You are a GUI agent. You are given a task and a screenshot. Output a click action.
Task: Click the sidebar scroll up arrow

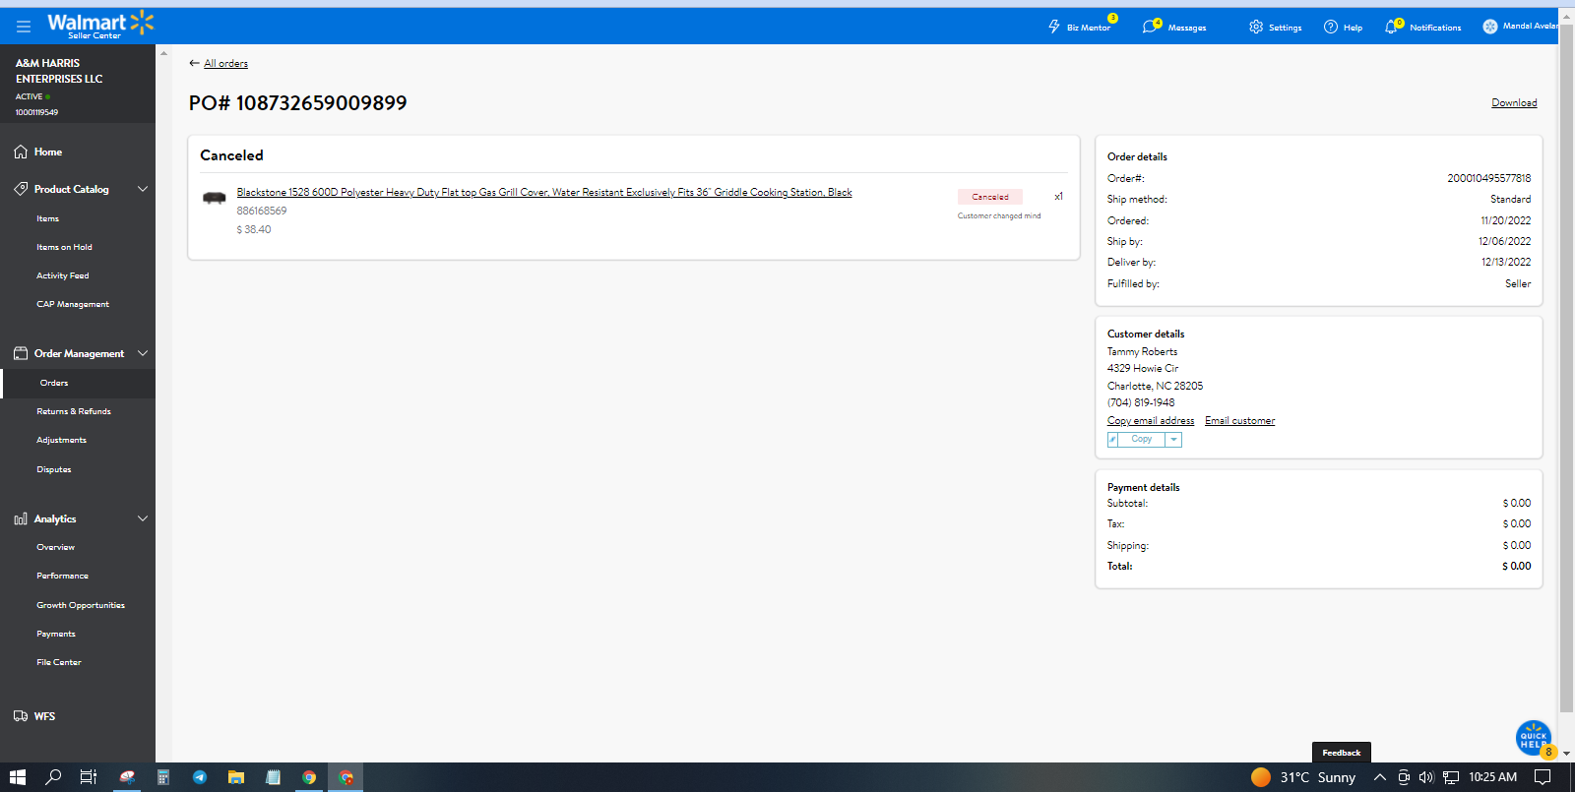[x=163, y=52]
